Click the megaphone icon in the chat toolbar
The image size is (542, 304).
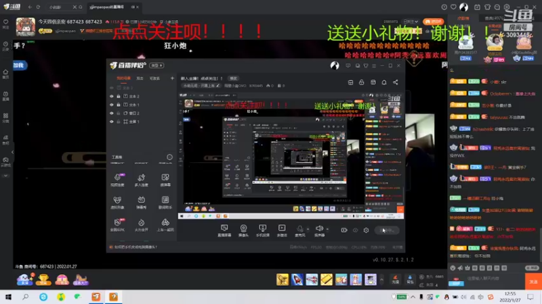(x=460, y=268)
